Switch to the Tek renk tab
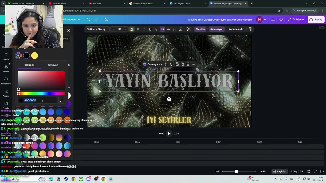Image resolution: width=326 pixels, height=183 pixels. 29,65
